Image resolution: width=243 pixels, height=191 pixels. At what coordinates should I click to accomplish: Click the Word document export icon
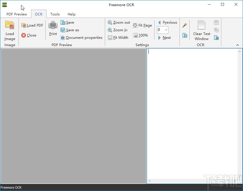[216, 37]
